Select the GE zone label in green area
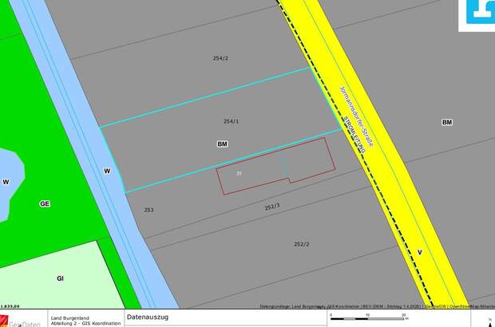 point(45,203)
